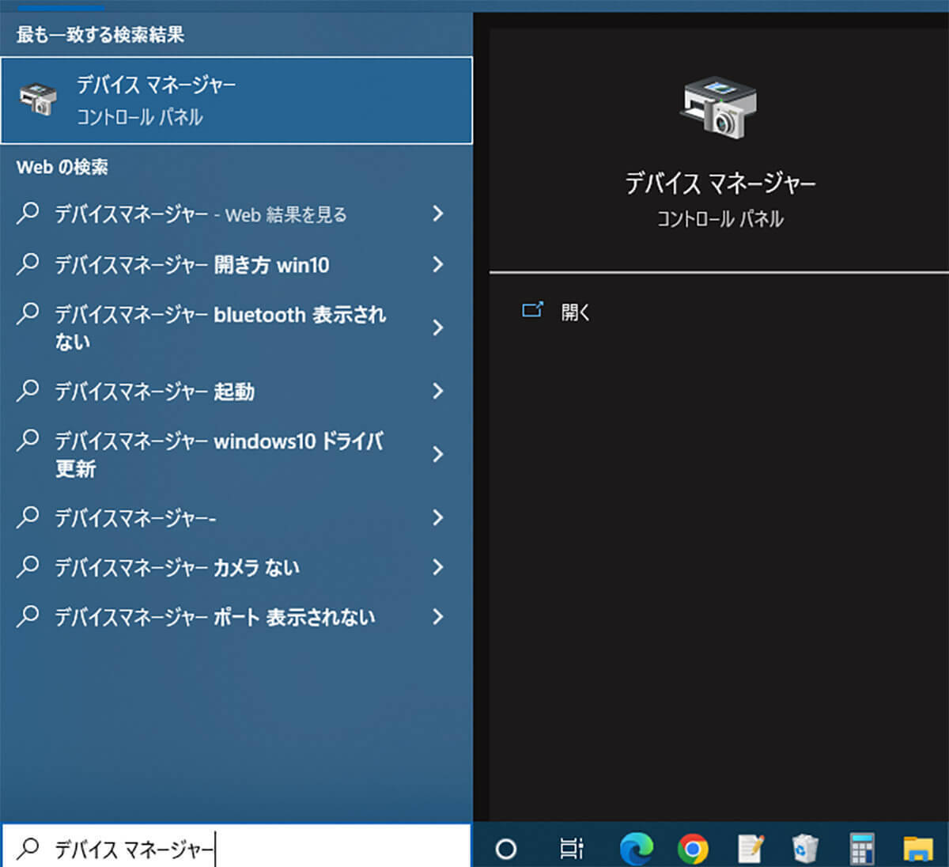Expand the bluetooth 表示されない chevron
Image resolution: width=949 pixels, height=867 pixels.
tap(437, 327)
